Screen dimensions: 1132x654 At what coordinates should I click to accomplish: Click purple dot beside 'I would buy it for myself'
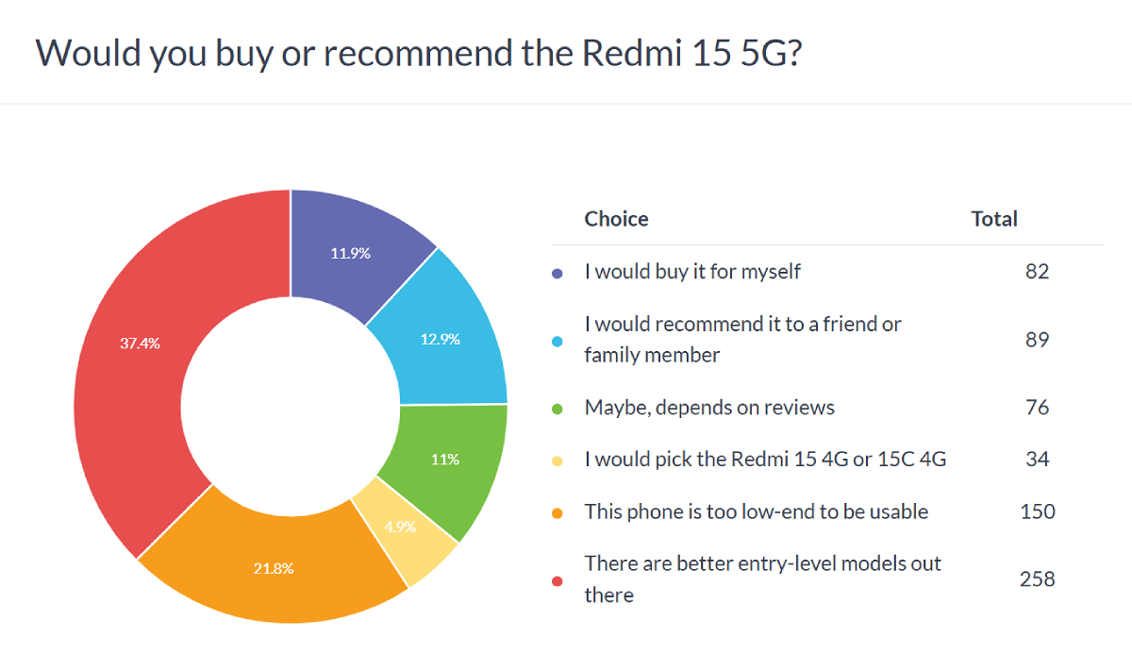pos(557,273)
